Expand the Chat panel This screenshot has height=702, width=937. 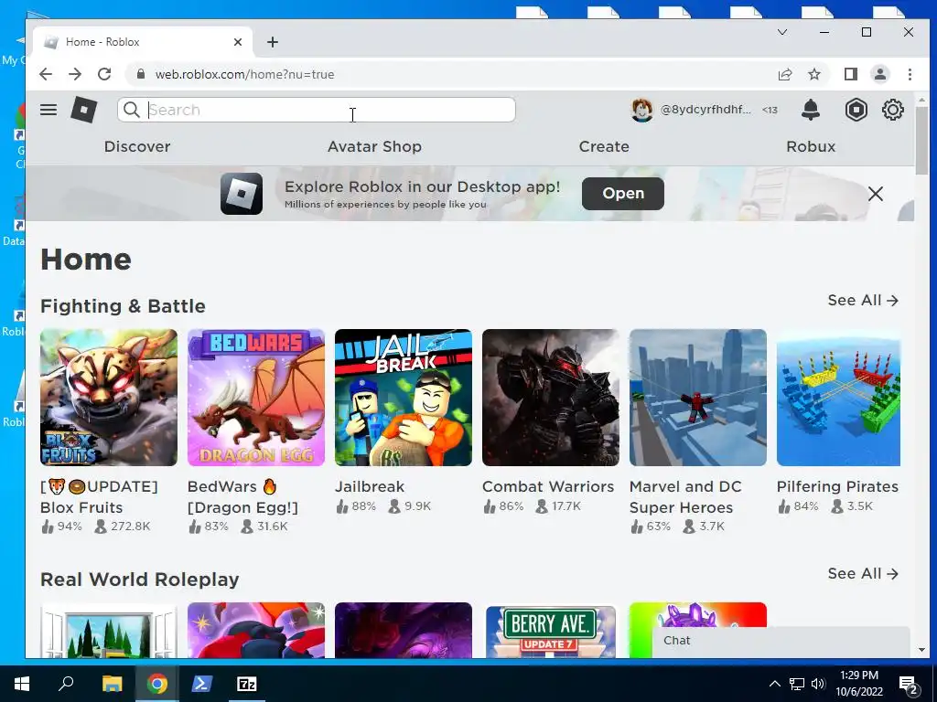click(781, 641)
